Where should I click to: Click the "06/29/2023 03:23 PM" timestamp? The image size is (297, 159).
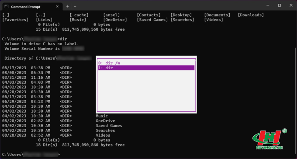26,102
